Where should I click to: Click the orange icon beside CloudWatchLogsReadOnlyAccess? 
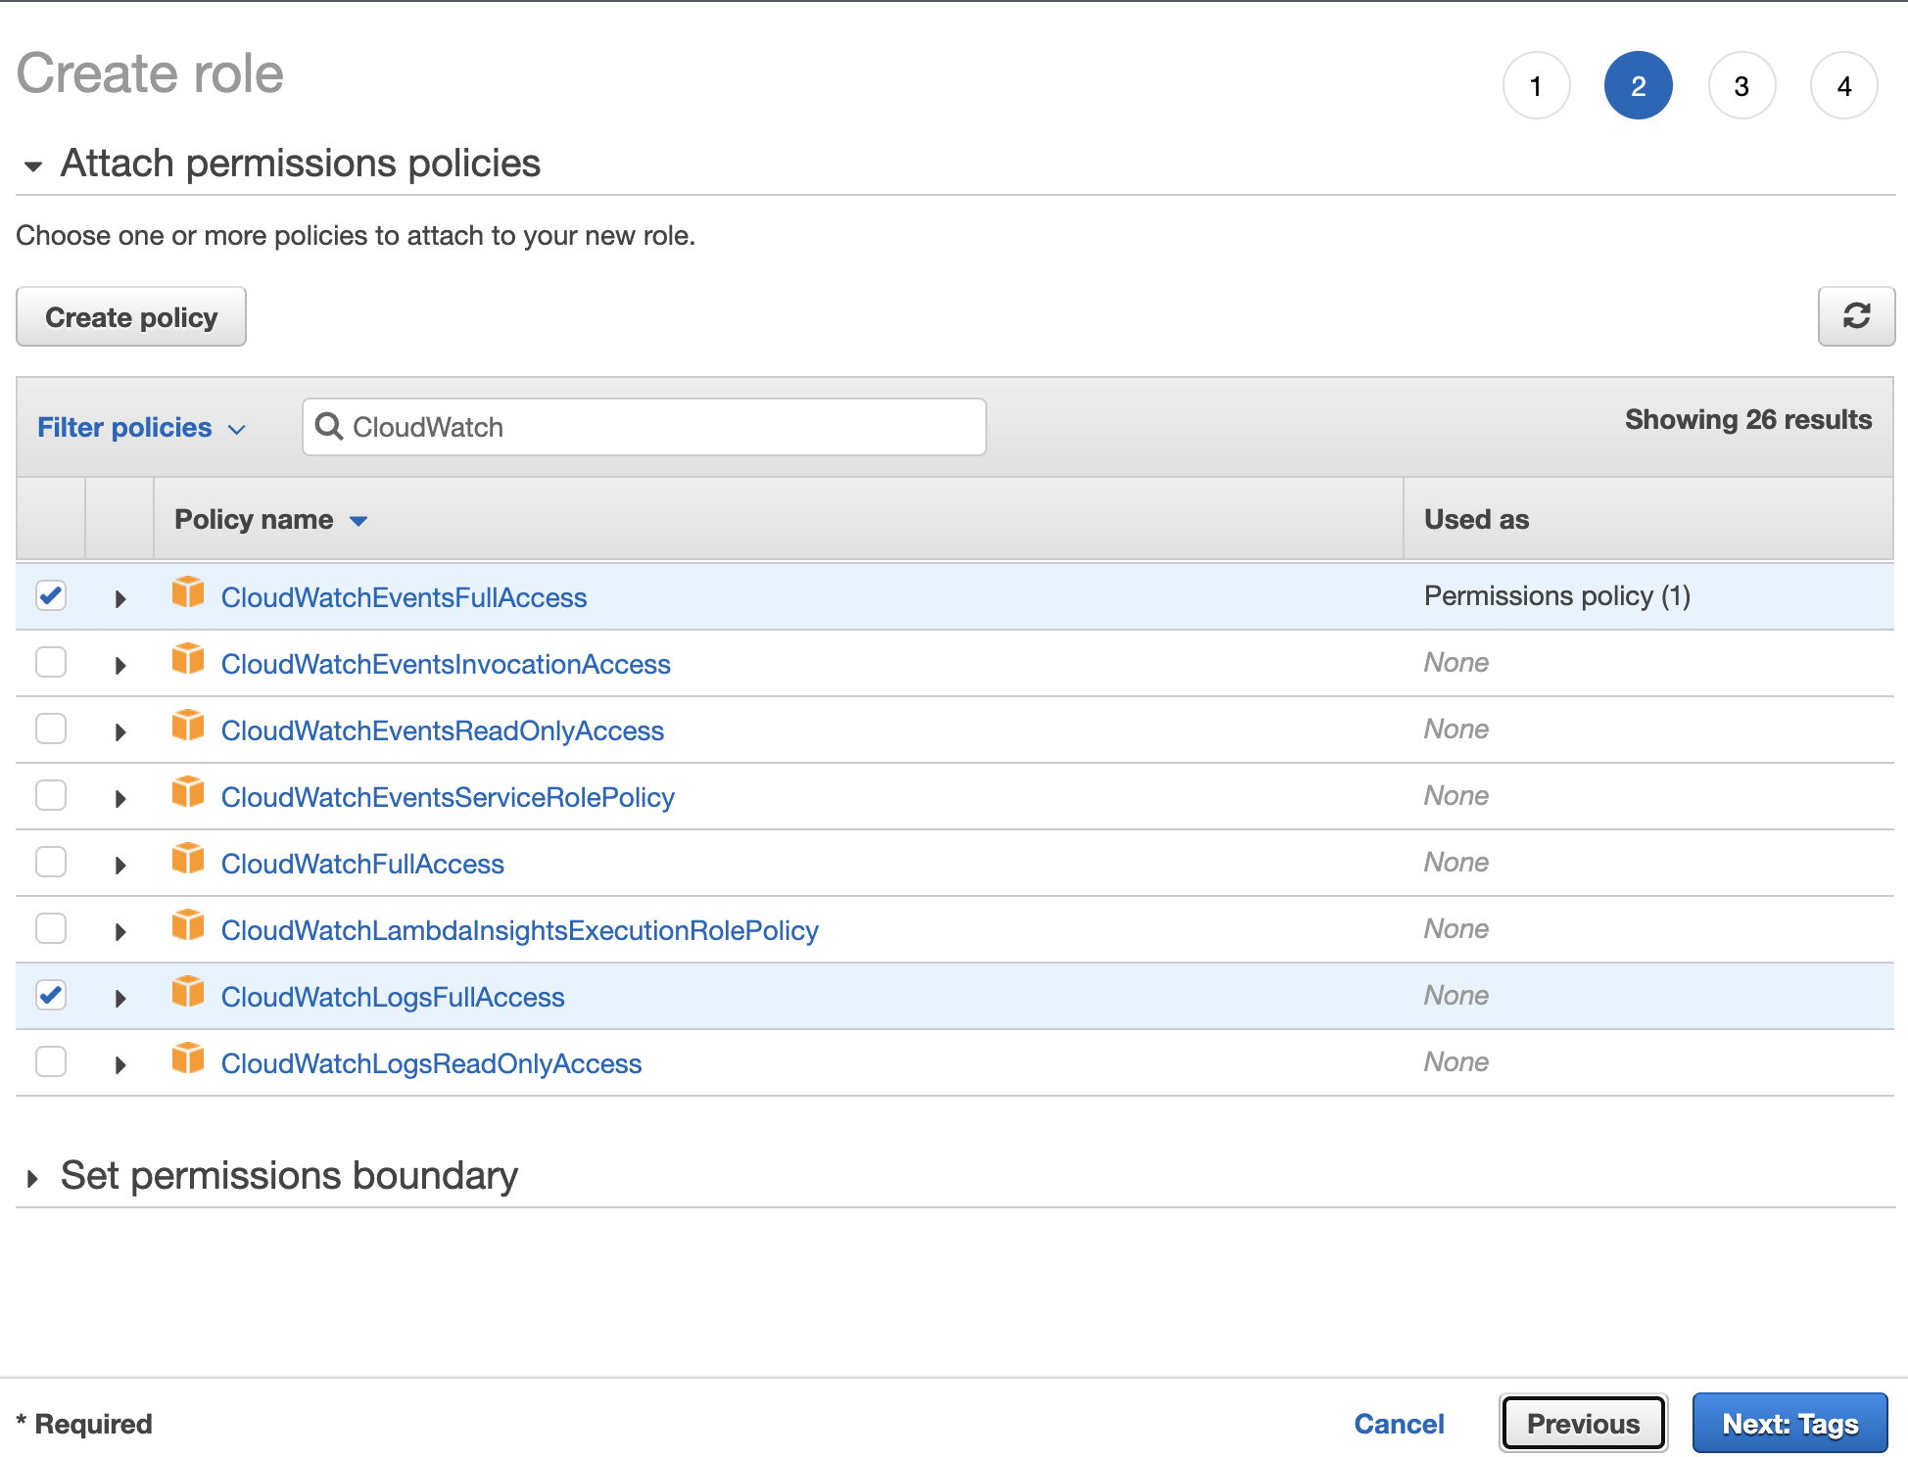pyautogui.click(x=188, y=1059)
